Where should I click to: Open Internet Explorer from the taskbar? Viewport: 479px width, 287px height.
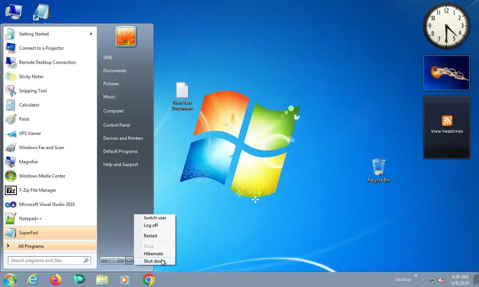33,280
